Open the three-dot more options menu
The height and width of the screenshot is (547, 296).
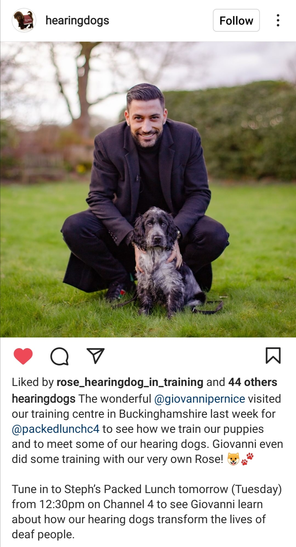278,20
